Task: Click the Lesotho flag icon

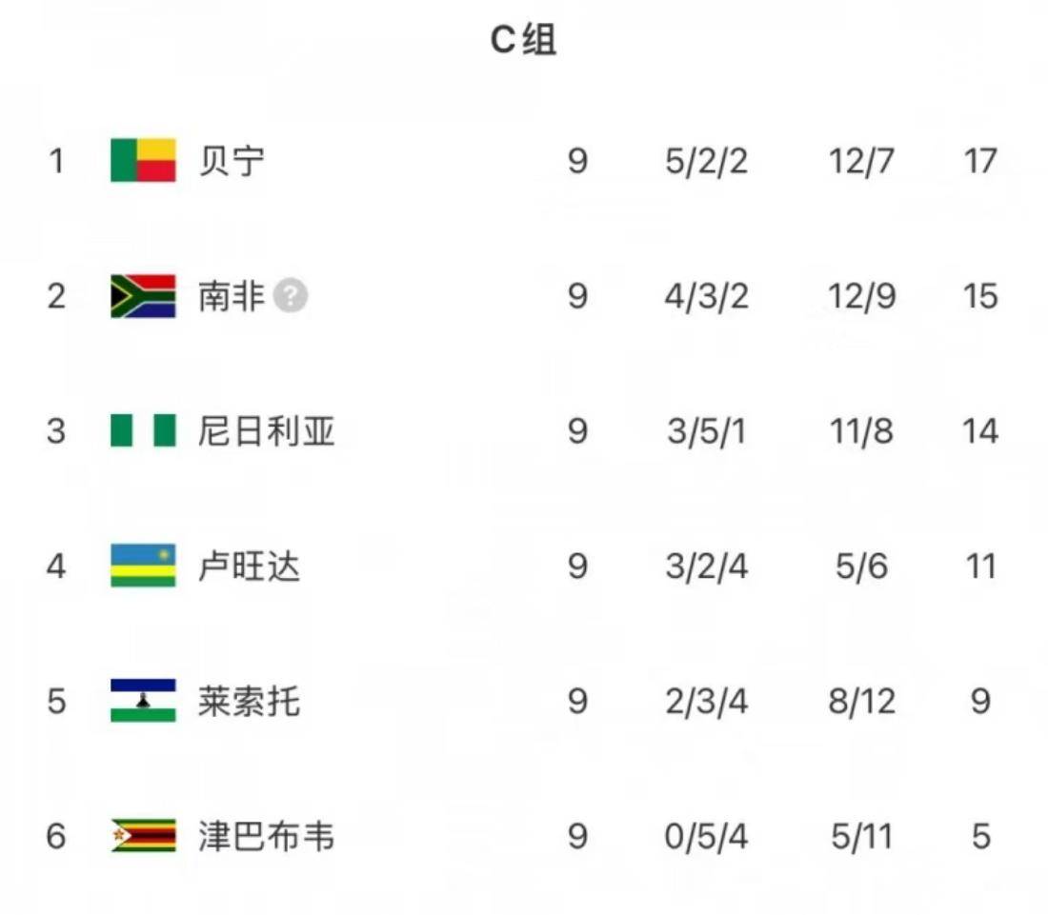Action: (143, 702)
